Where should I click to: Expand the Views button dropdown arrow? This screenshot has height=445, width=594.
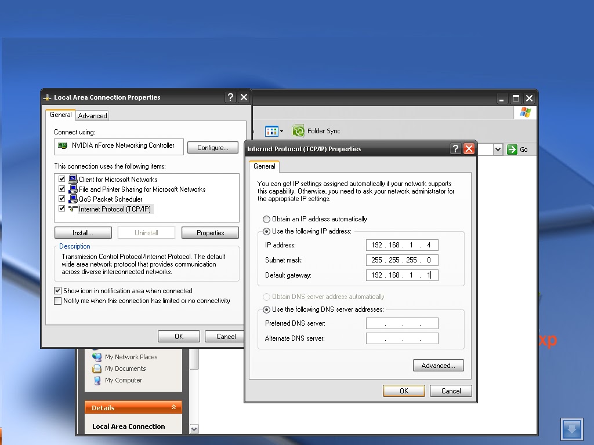tap(281, 132)
